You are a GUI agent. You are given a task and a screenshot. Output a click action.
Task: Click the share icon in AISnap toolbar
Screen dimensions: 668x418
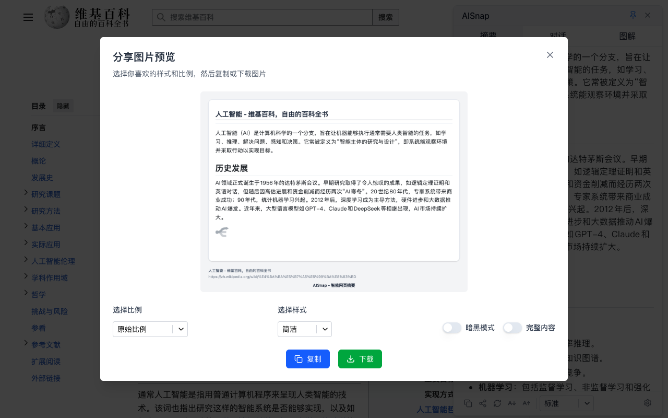click(483, 403)
